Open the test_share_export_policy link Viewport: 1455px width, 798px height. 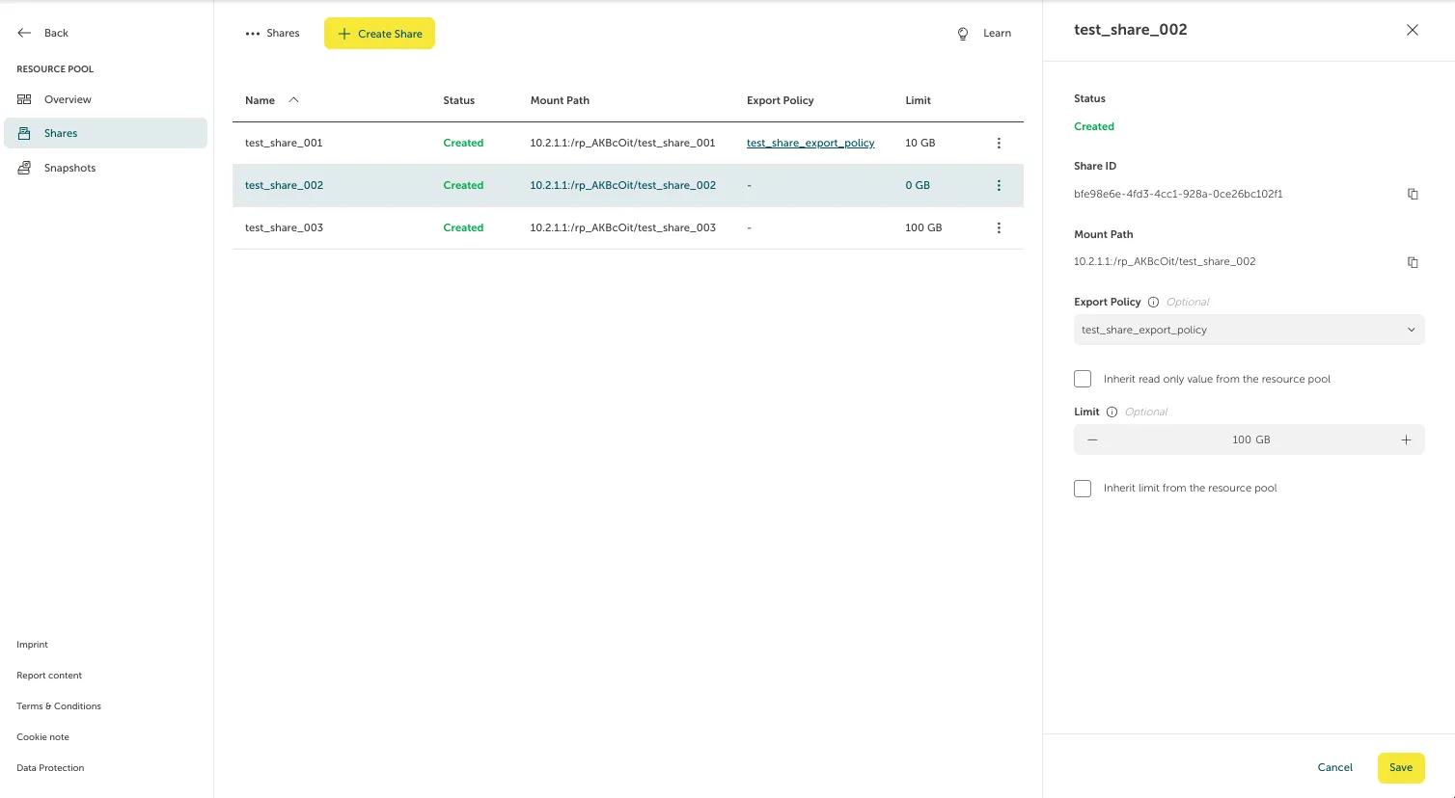[810, 144]
